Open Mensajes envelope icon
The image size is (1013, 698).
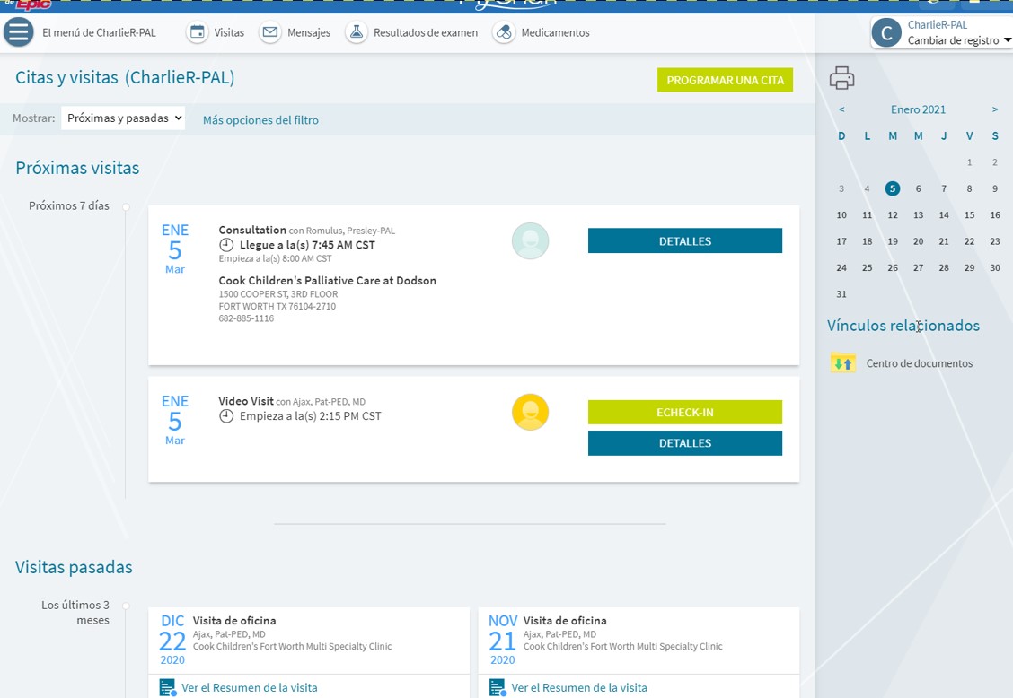tap(269, 32)
